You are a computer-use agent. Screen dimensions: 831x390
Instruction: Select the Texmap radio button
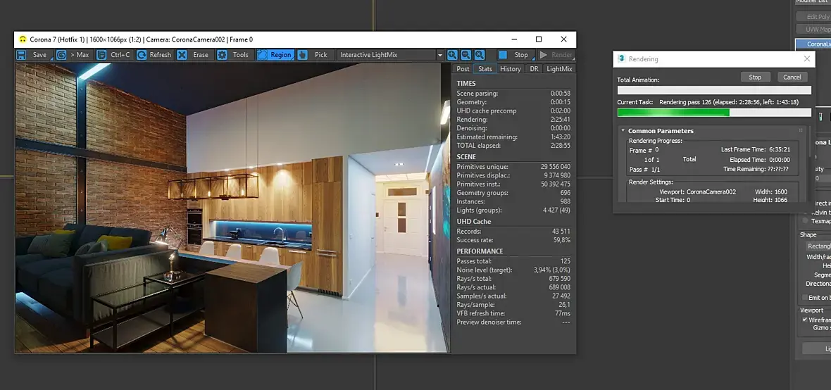click(x=806, y=221)
